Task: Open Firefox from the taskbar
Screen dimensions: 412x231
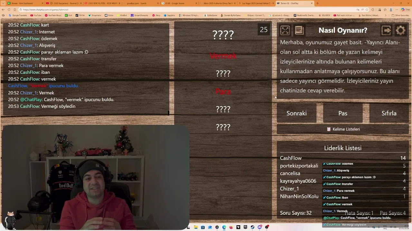Action: [231, 227]
